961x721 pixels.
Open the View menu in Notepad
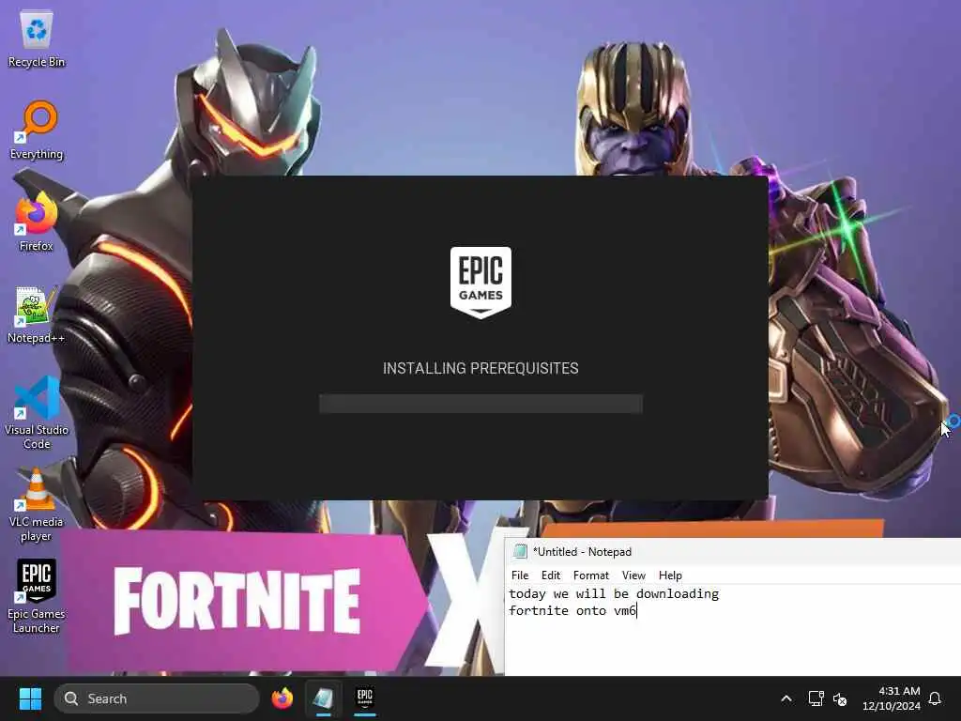633,575
